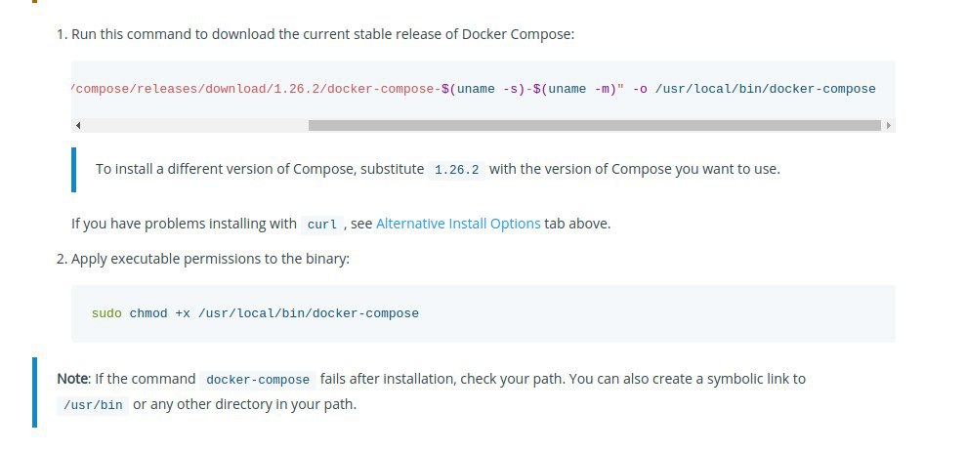Image resolution: width=967 pixels, height=452 pixels.
Task: Click /usr/local/bin/docker-compose in the chmod command
Action: (x=309, y=313)
